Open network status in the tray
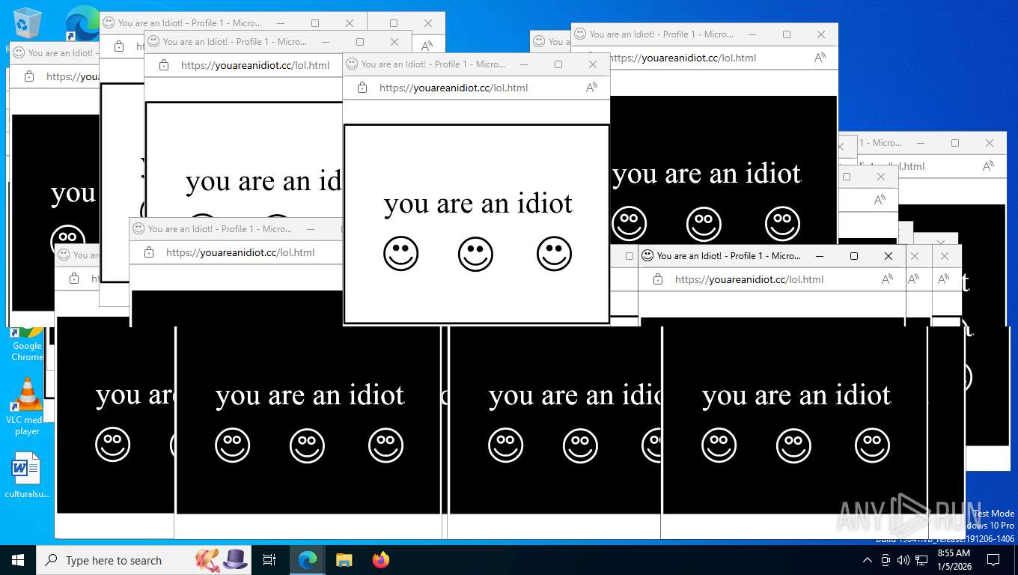 [921, 560]
